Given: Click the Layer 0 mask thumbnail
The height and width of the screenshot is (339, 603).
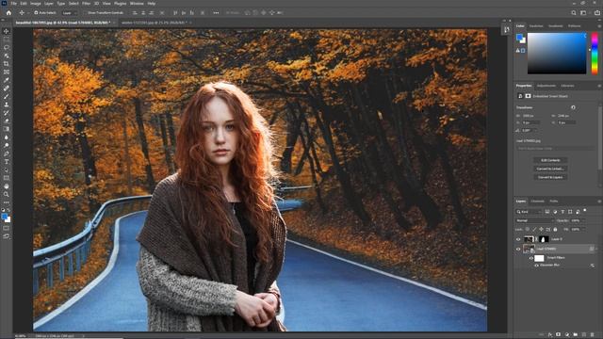Looking at the screenshot, I should tap(544, 239).
